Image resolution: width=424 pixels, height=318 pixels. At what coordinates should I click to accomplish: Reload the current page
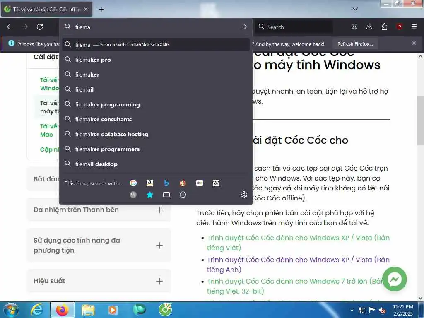click(40, 27)
